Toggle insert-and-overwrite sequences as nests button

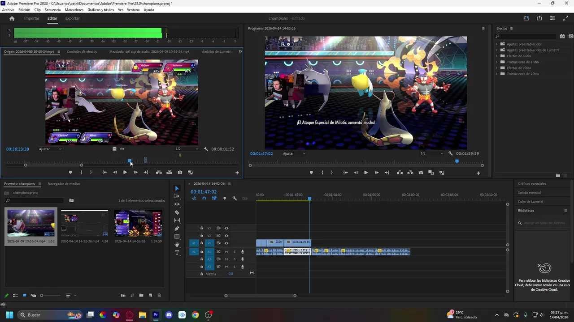(194, 198)
